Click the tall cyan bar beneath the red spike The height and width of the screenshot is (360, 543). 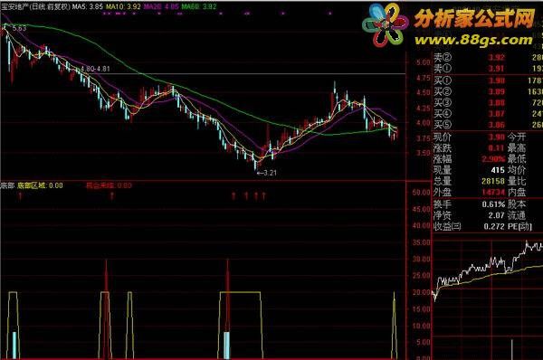226,346
